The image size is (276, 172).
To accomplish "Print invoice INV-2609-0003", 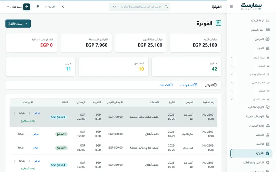I will 21,148.
